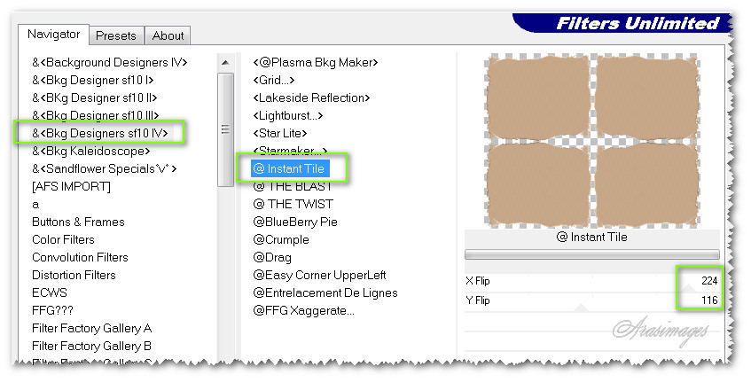The image size is (751, 382).
Task: Open the Presets tab
Action: tap(116, 36)
